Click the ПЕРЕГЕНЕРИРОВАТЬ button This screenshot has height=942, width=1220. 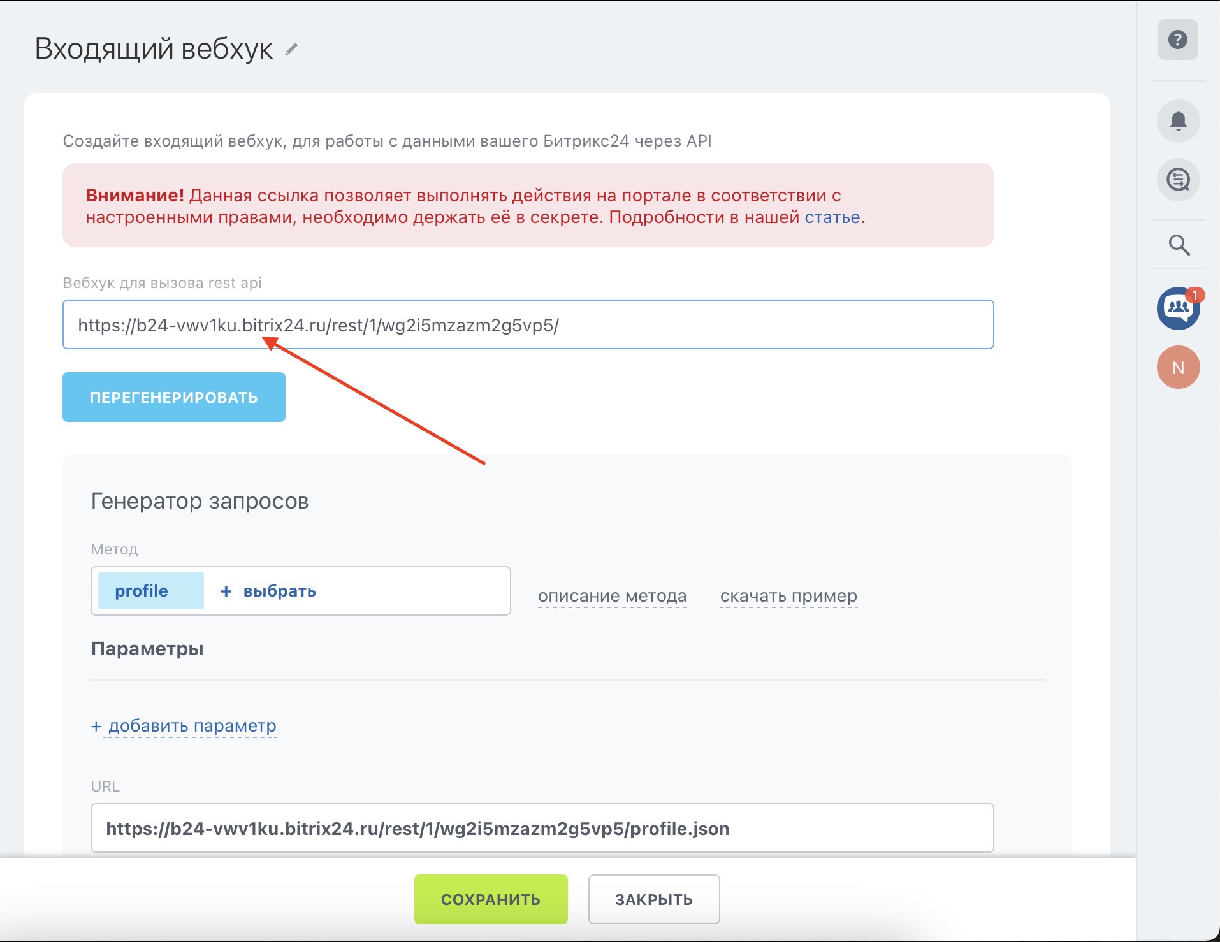(174, 397)
